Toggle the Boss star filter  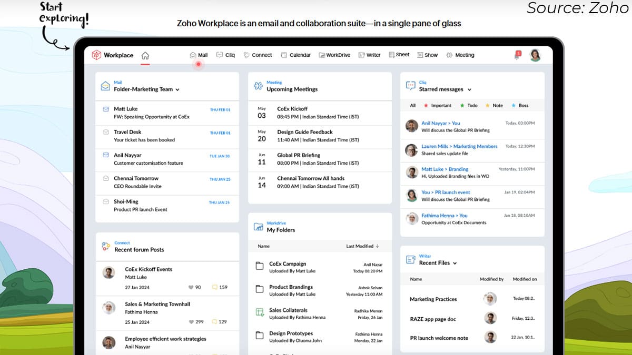[519, 105]
